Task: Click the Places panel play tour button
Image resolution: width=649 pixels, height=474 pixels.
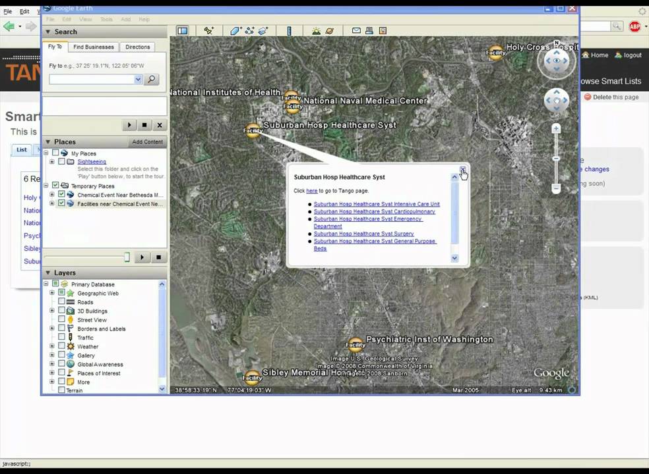Action: pyautogui.click(x=142, y=257)
